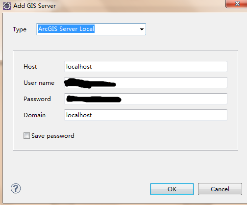This screenshot has width=247, height=205.
Task: Click the Add GIS Server title text
Action: (x=34, y=6)
